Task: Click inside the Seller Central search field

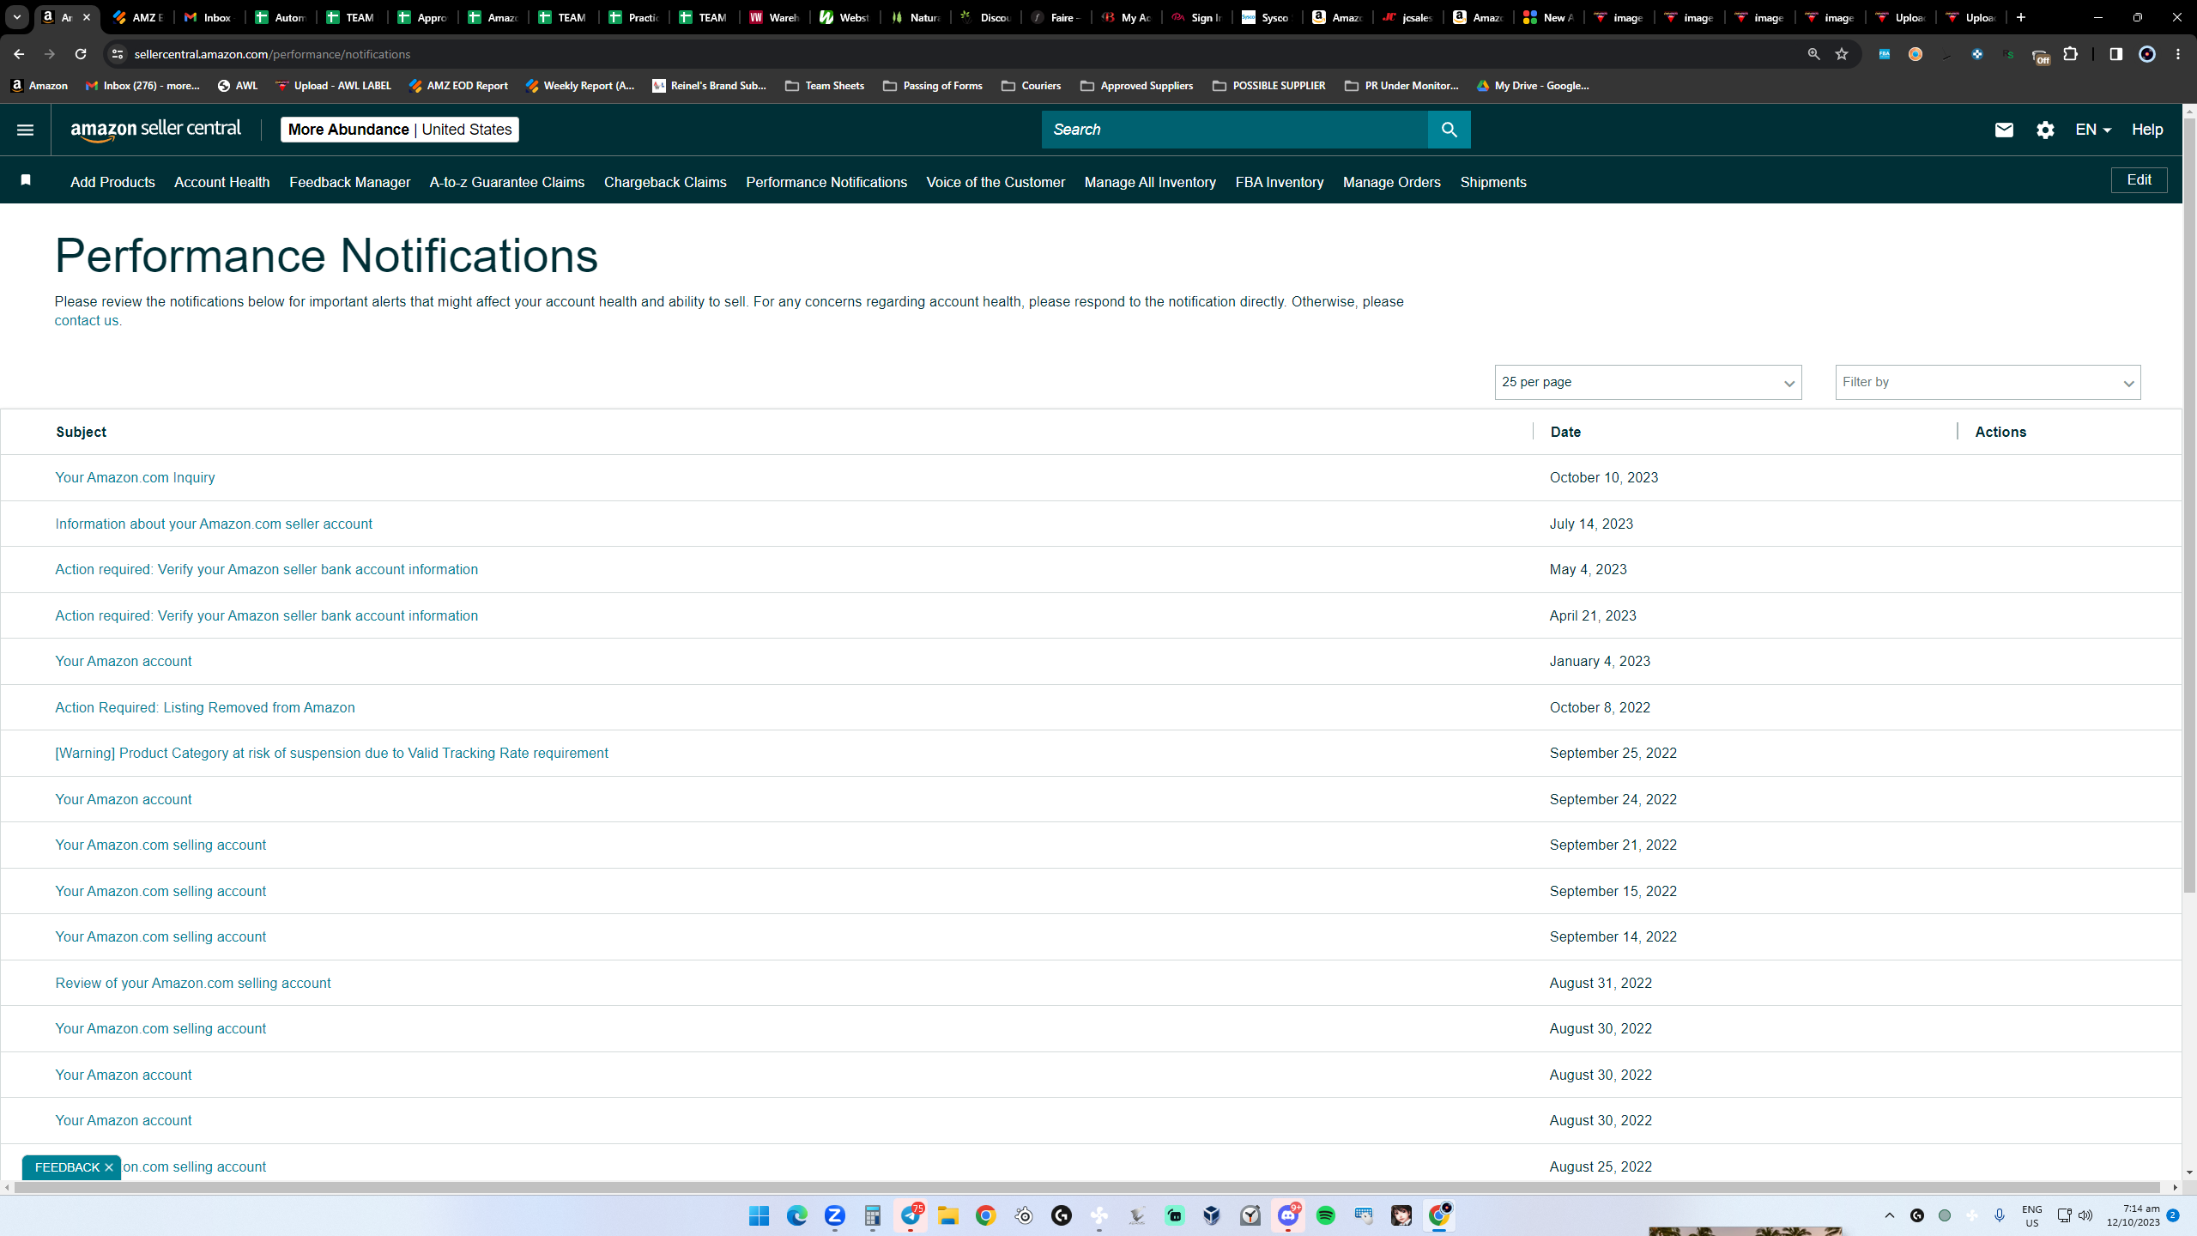Action: 1235,130
